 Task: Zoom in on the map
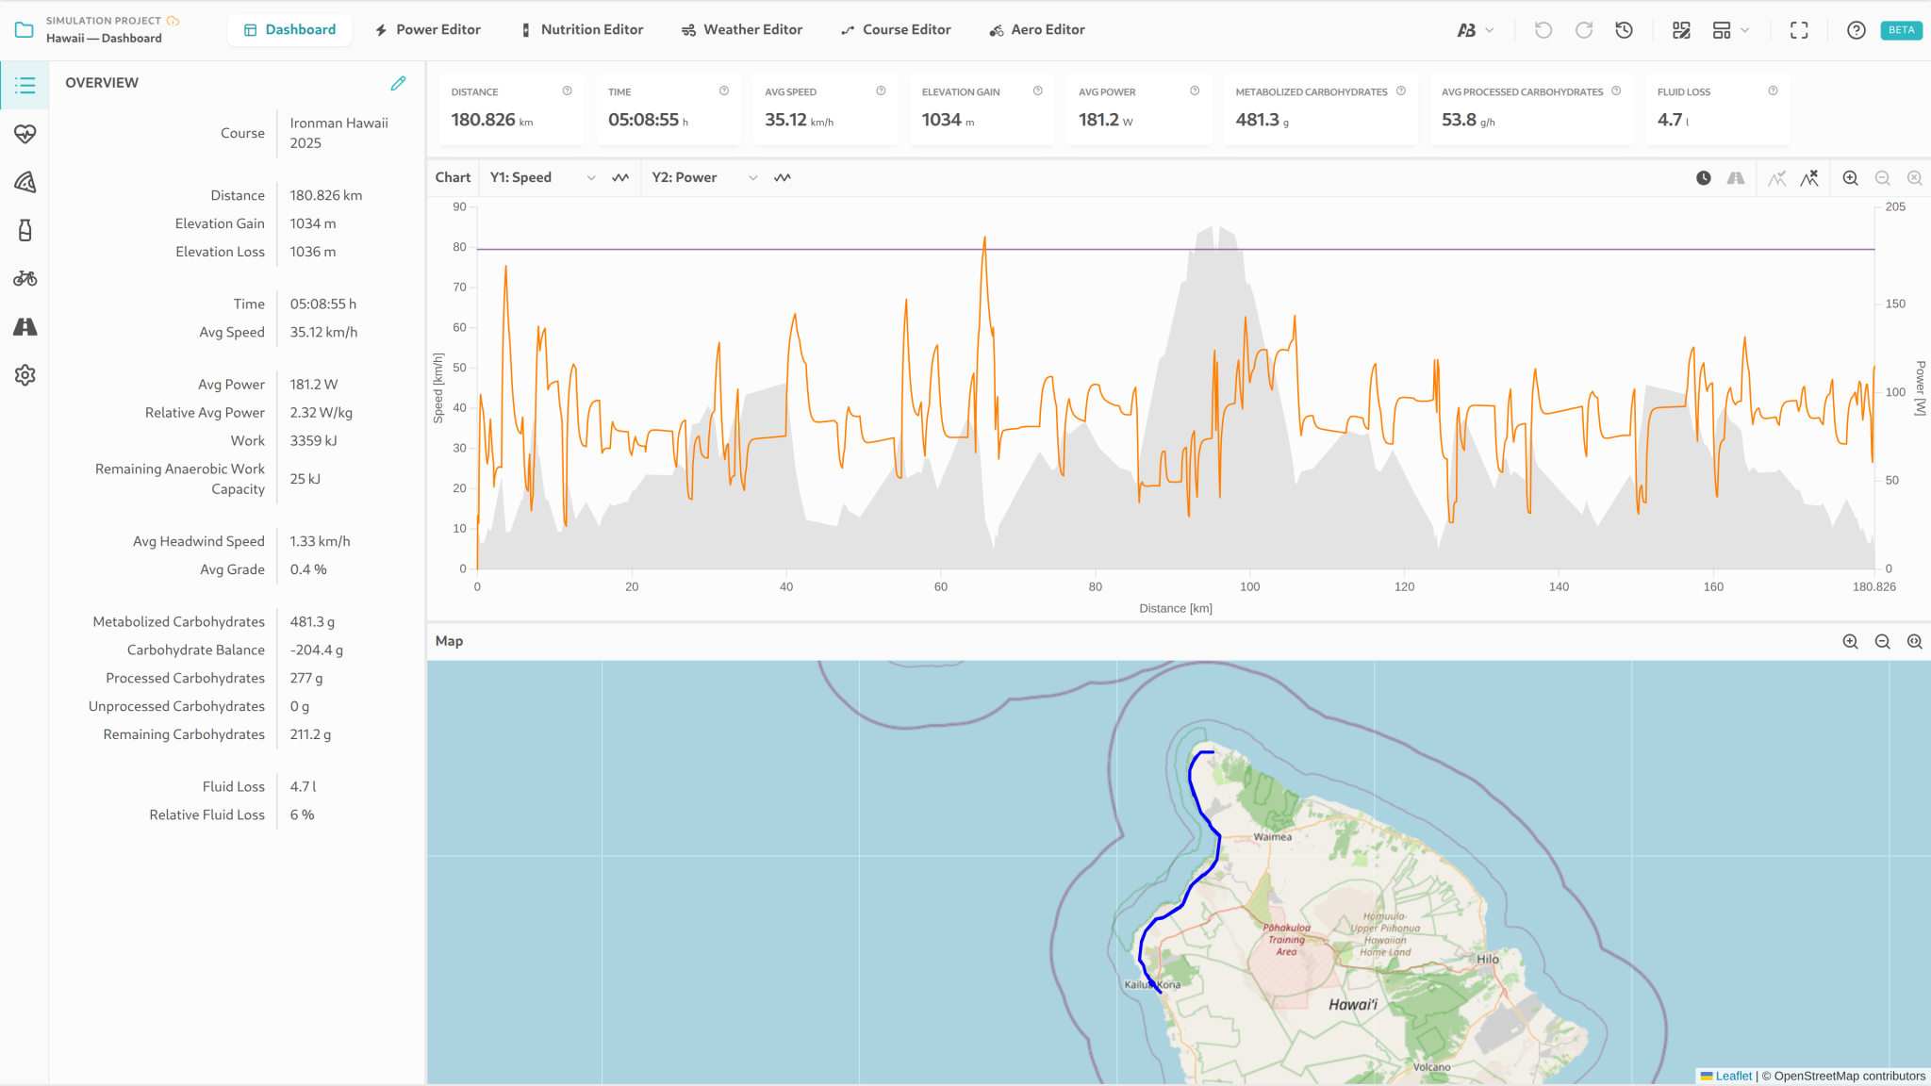point(1851,642)
